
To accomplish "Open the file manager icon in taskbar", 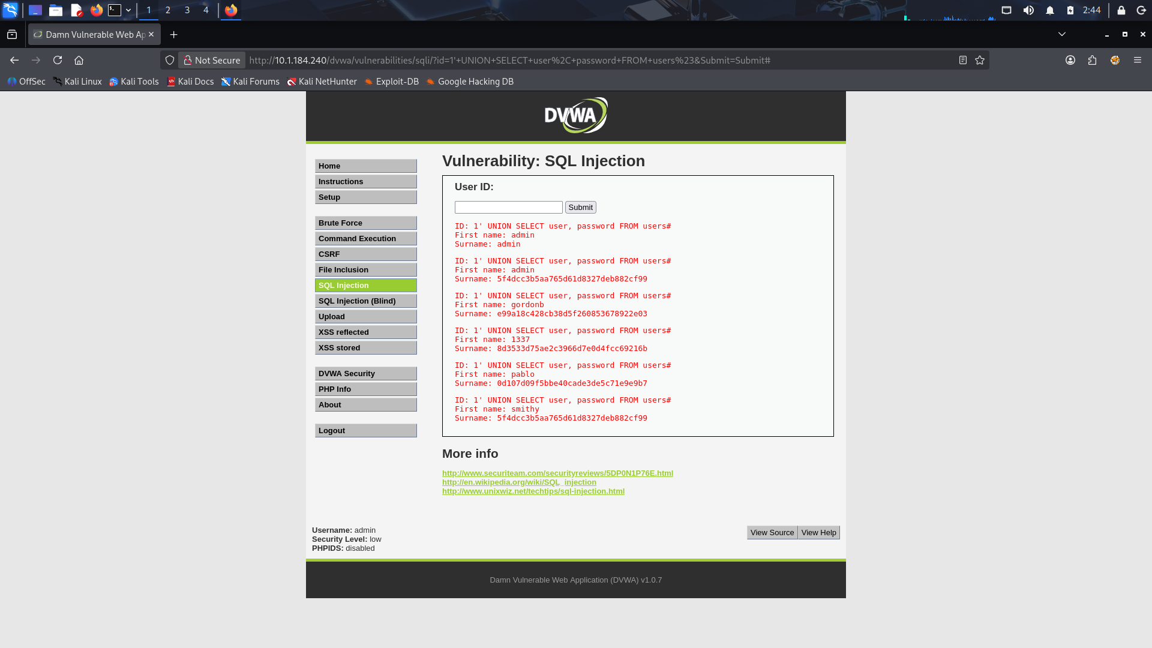I will pyautogui.click(x=56, y=10).
